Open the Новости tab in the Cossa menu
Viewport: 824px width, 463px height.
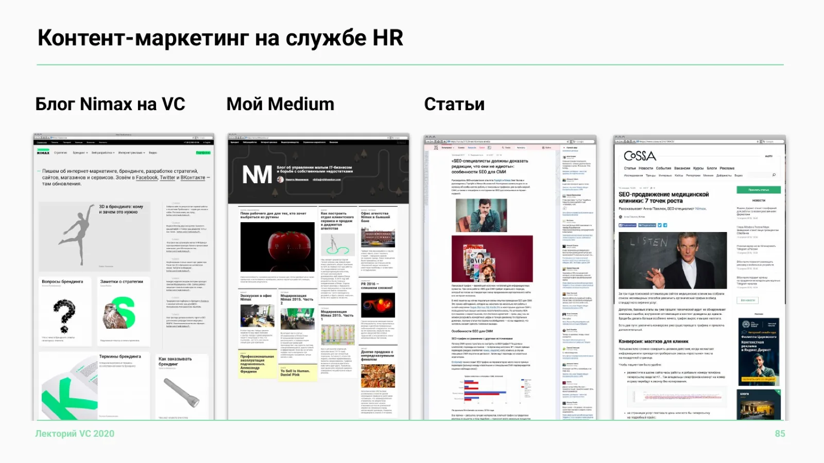coord(646,168)
